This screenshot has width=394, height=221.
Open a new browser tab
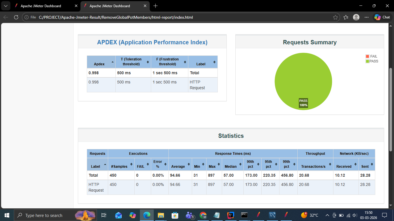pos(155,6)
